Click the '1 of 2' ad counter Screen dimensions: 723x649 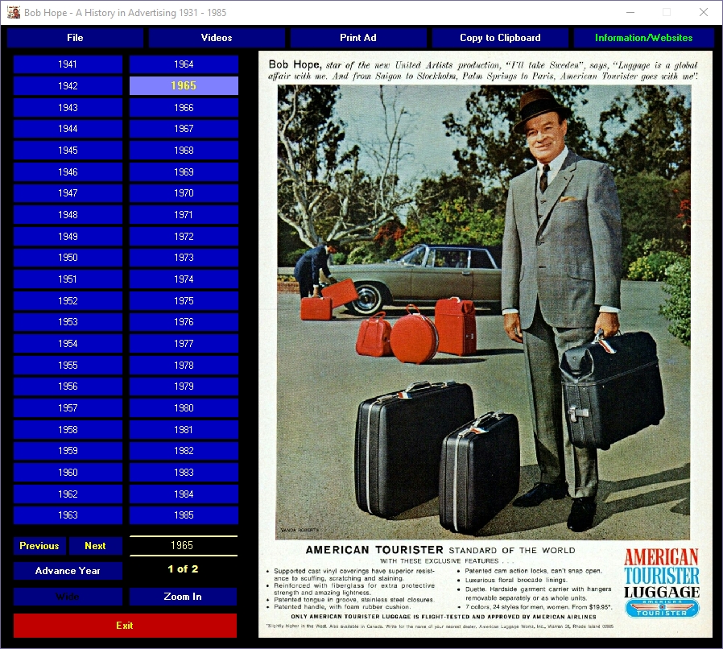click(183, 569)
